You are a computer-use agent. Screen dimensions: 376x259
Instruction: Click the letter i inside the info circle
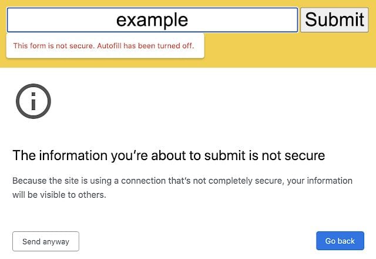tap(33, 102)
